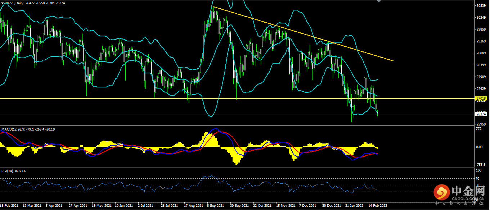Click the 26 Jul 2021 date label
This screenshot has height=210, width=490.
170,206
